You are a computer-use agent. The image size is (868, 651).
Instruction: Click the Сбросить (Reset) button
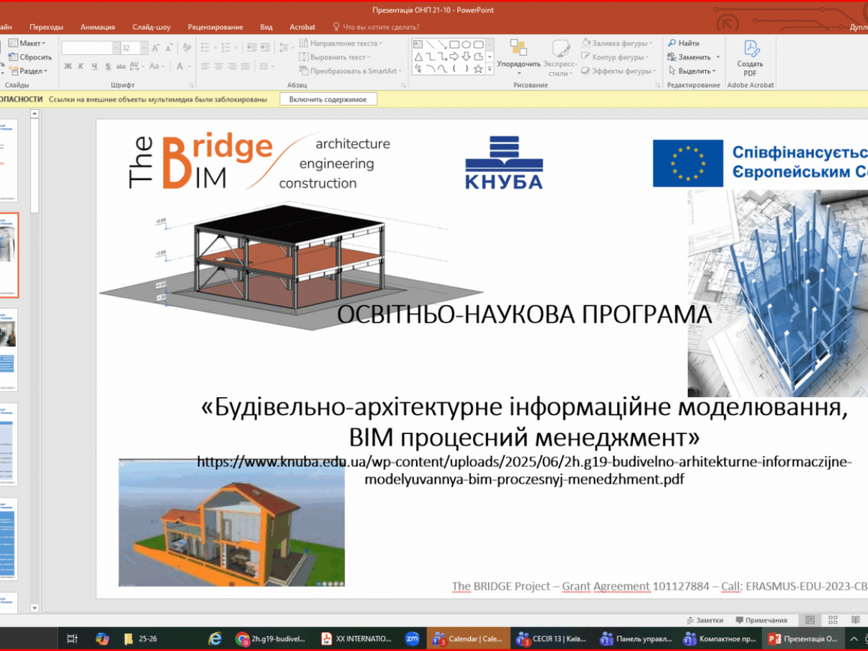click(x=27, y=56)
